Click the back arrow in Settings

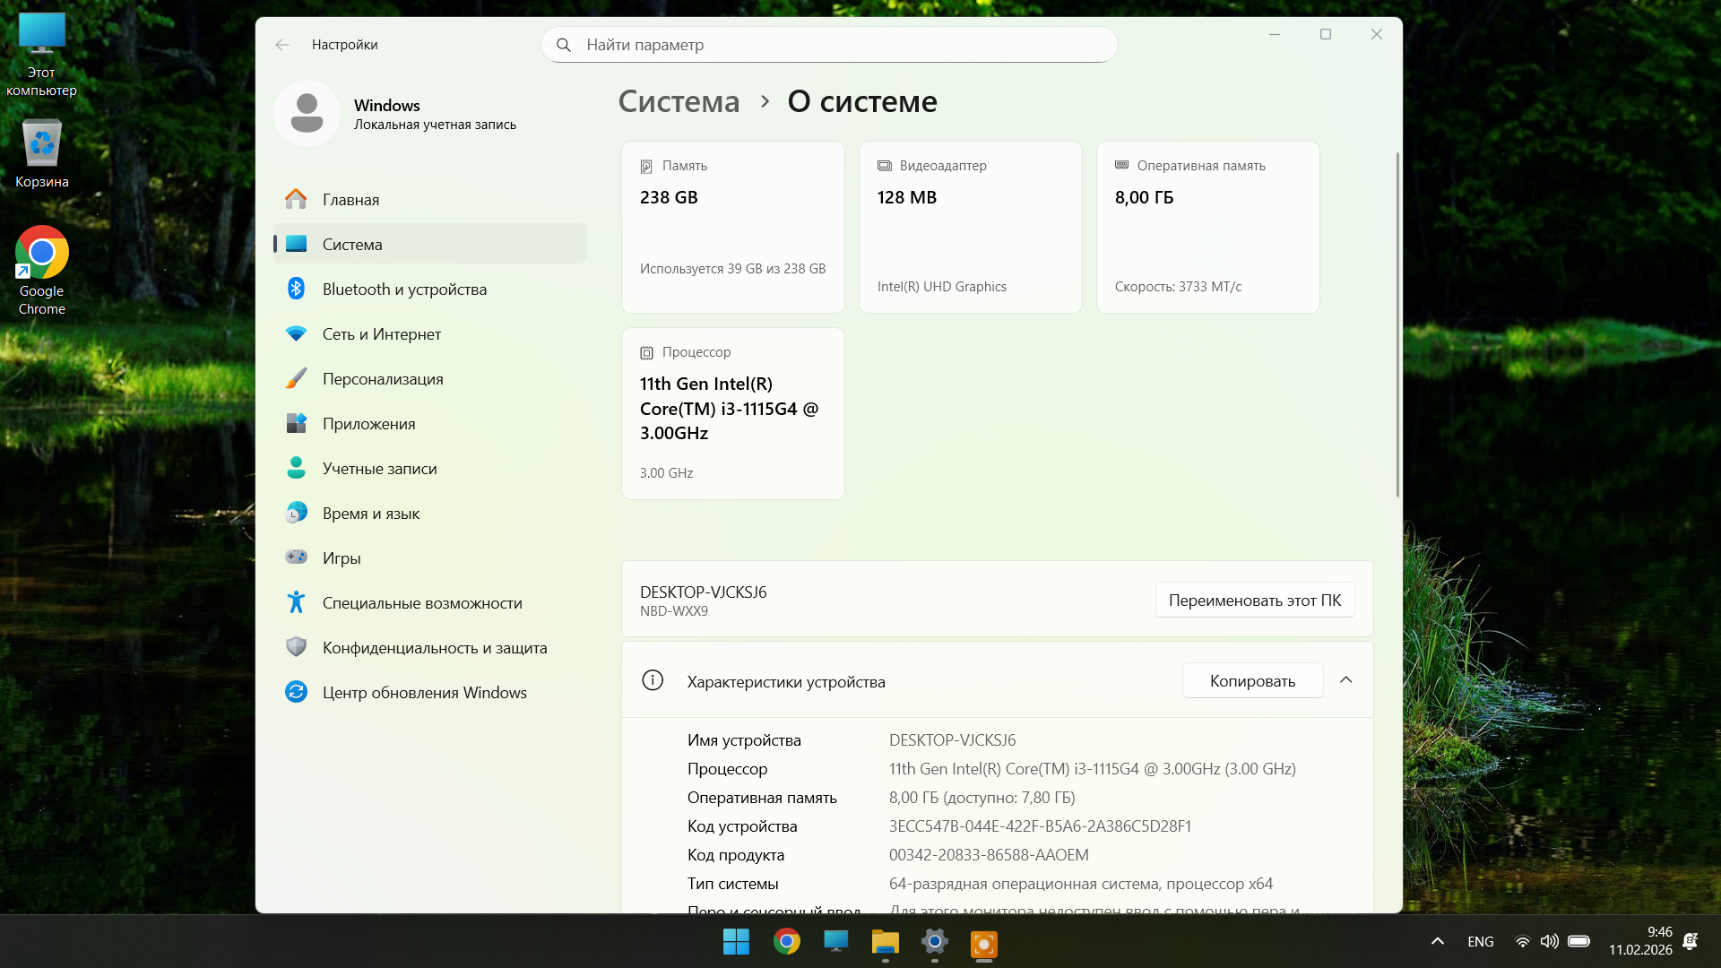[x=282, y=45]
